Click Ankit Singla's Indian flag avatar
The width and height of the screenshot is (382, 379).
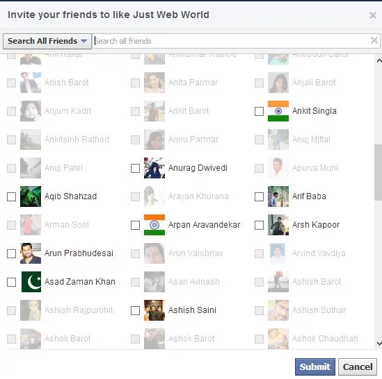coord(278,111)
